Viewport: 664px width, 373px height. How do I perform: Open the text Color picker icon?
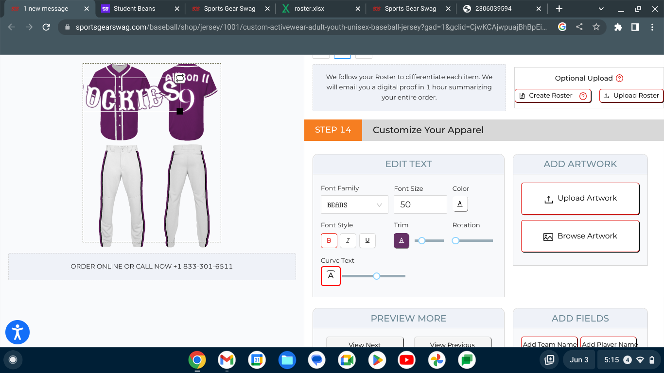point(460,204)
